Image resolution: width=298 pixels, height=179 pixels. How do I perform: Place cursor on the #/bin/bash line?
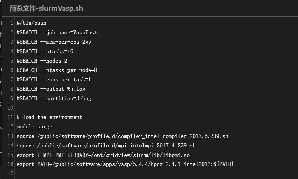(x=31, y=23)
